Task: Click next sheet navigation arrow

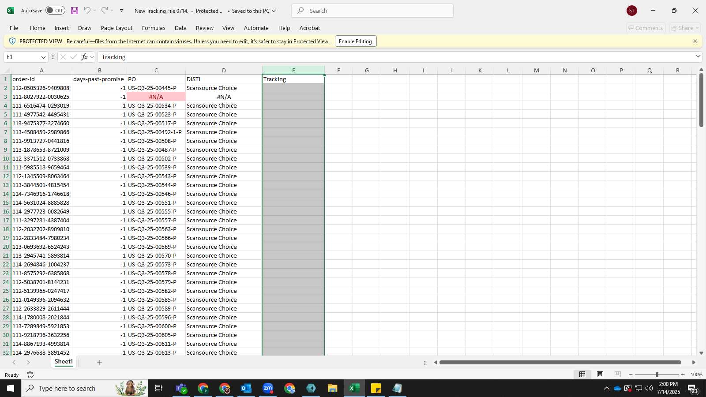Action: [x=28, y=362]
